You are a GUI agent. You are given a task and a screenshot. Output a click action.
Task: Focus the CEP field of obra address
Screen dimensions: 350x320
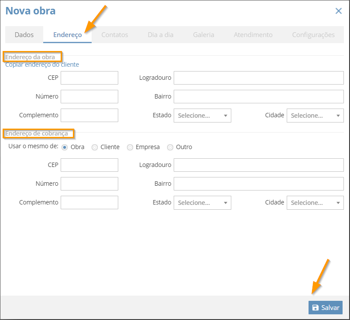click(89, 78)
